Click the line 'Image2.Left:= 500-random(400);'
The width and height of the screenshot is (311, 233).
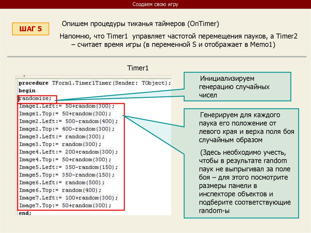(68, 121)
